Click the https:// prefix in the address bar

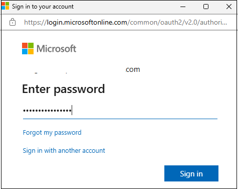[36, 22]
